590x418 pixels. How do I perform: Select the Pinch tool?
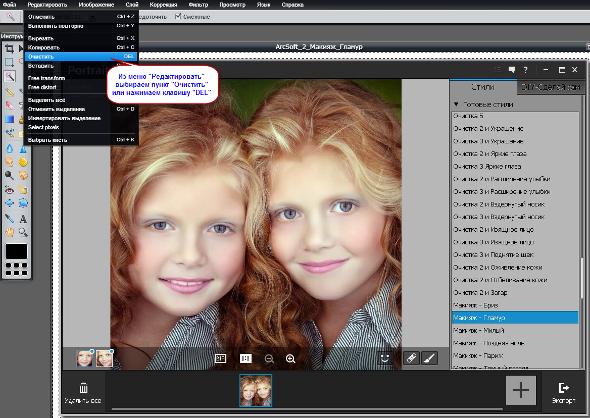(x=23, y=203)
